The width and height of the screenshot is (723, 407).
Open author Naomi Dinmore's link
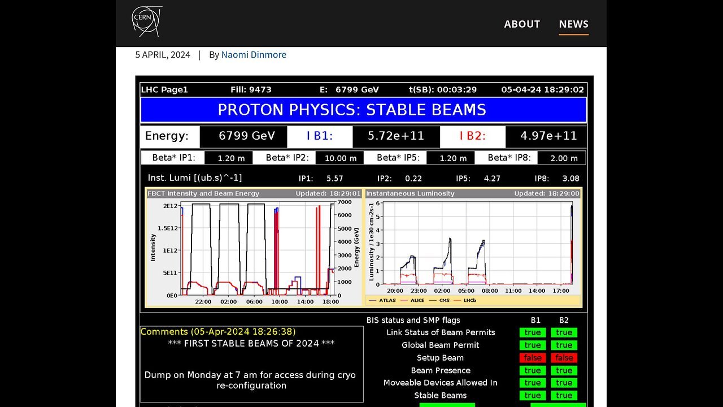(254, 54)
